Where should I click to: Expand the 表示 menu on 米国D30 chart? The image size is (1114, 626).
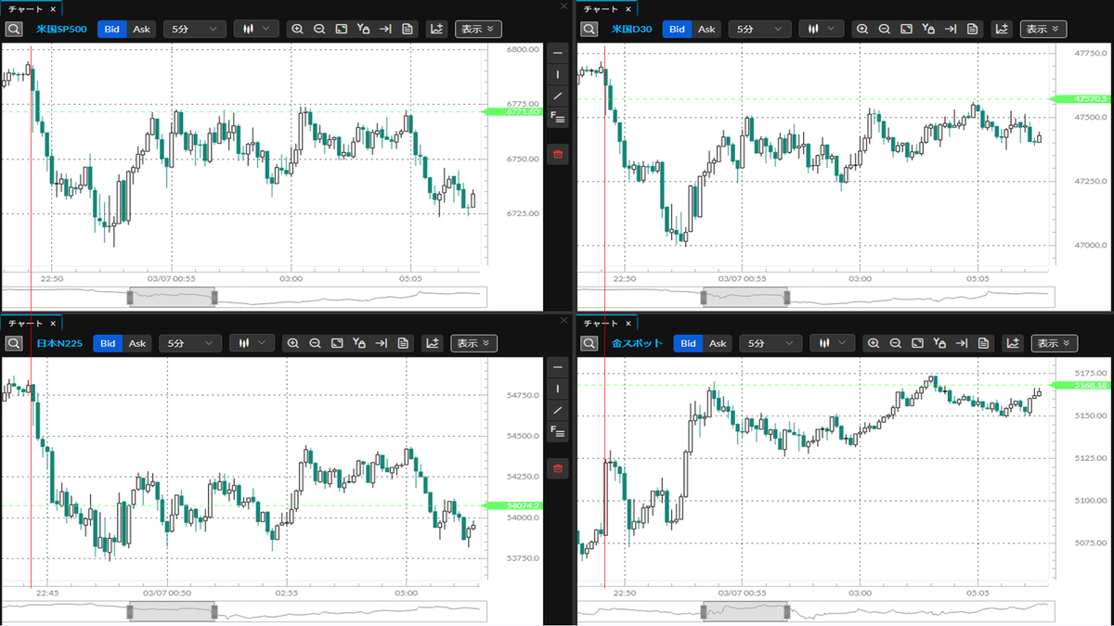1043,29
